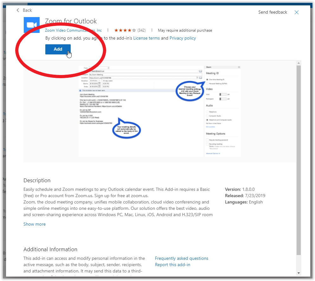
Task: Click the scrollbar up arrow
Action: pyautogui.click(x=299, y=63)
